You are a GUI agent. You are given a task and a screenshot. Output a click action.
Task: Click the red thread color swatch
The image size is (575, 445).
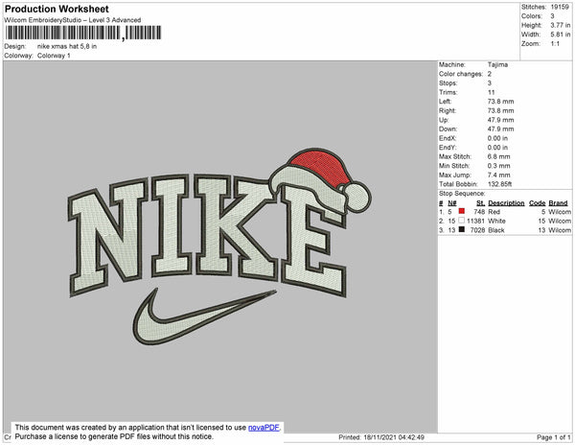[461, 211]
